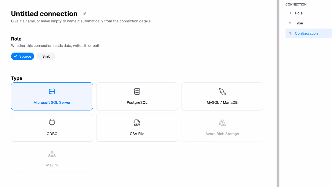The width and height of the screenshot is (332, 187).
Task: Select the Mavim label
Action: tap(52, 165)
